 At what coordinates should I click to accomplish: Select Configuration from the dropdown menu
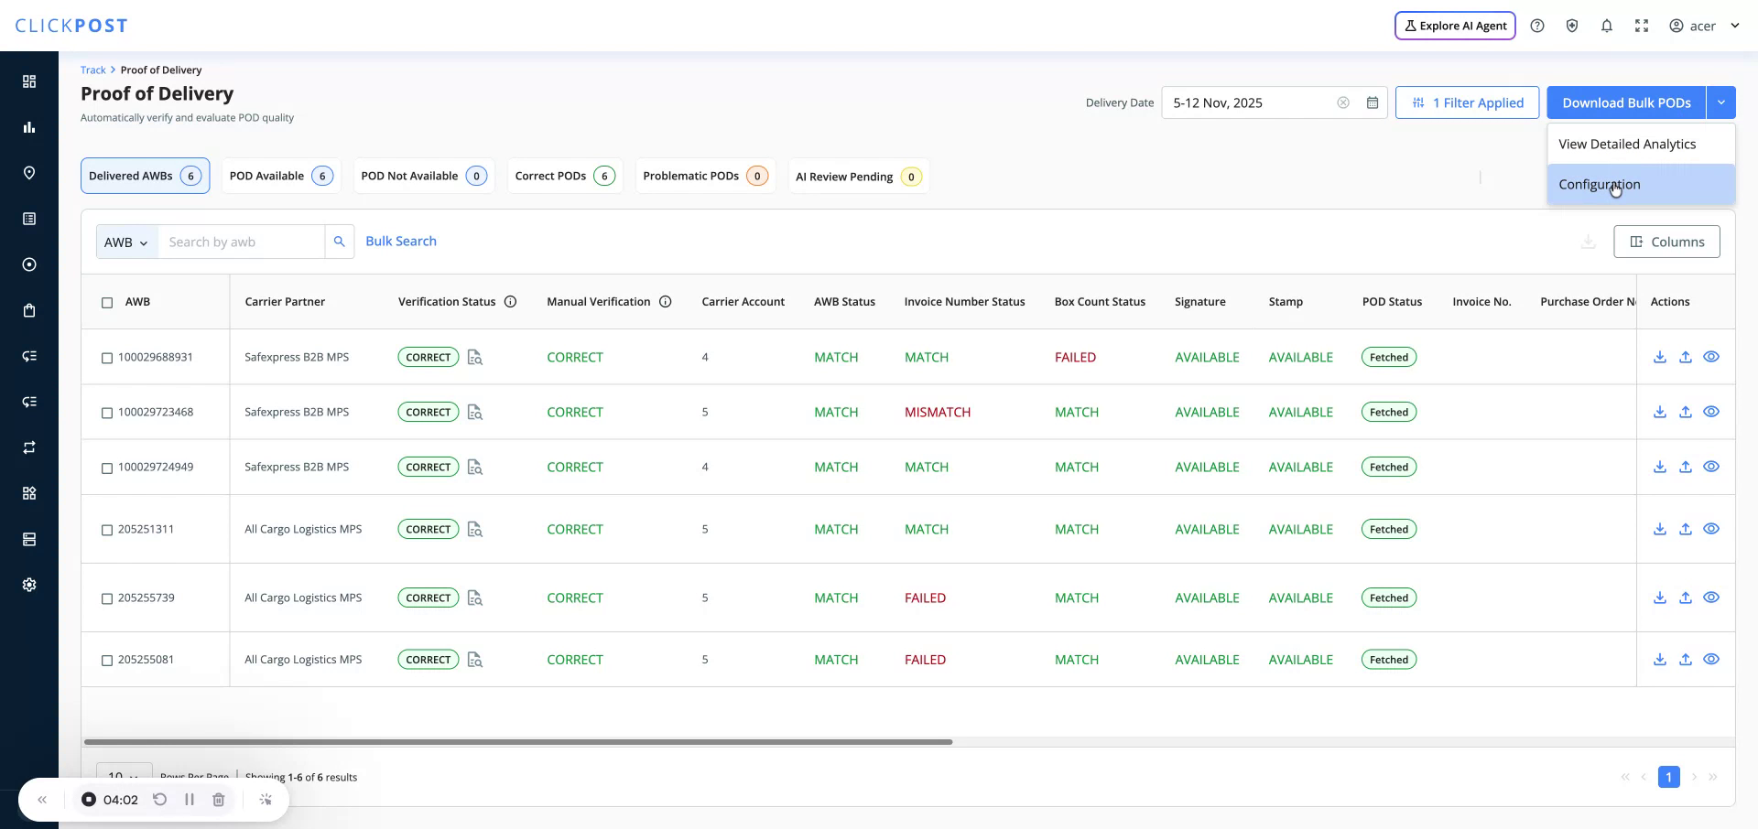(1599, 184)
